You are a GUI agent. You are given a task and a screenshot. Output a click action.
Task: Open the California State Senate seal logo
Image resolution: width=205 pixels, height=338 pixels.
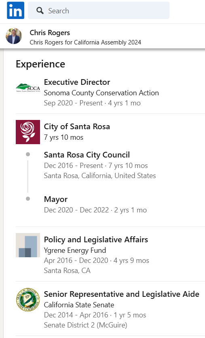click(x=28, y=300)
